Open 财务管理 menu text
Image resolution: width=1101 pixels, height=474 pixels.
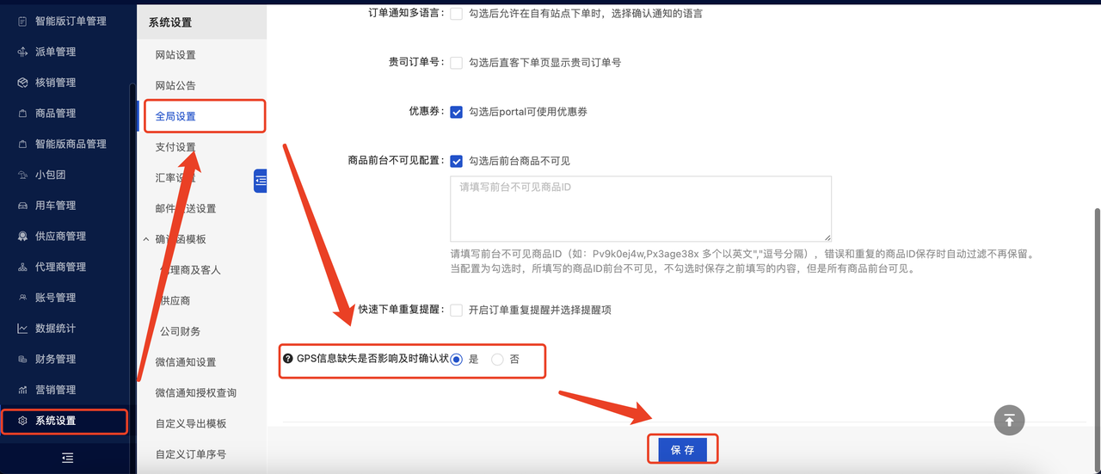pyautogui.click(x=56, y=359)
